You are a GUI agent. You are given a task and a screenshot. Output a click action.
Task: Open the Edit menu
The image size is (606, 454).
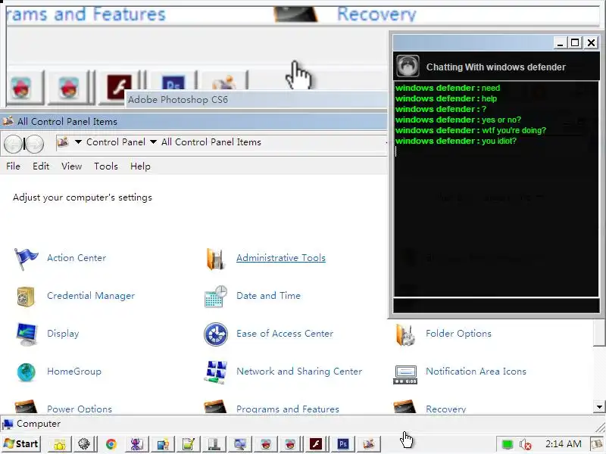point(41,166)
